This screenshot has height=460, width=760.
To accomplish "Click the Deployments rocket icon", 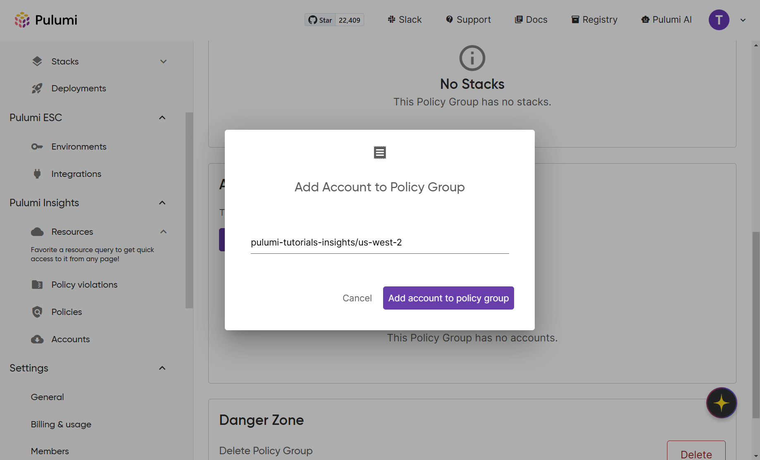I will [37, 88].
